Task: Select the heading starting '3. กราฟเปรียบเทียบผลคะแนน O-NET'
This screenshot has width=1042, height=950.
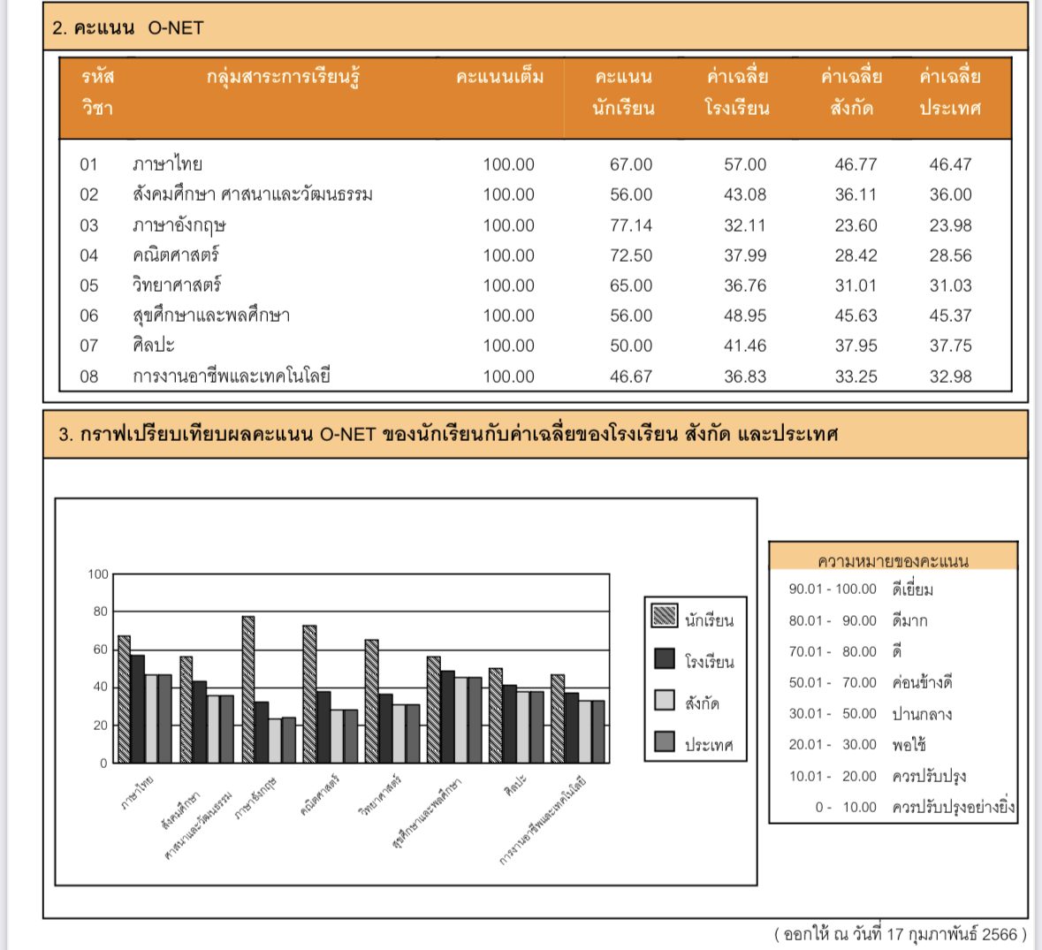Action: click(448, 435)
